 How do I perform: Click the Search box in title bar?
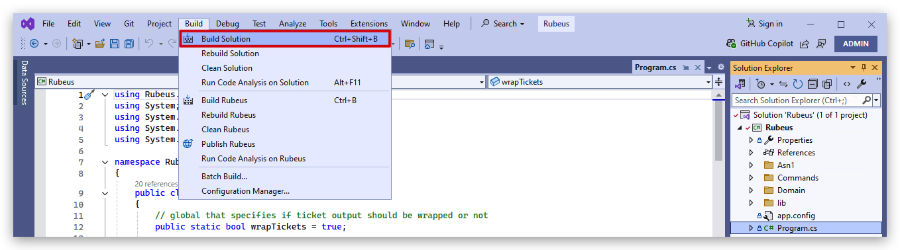(503, 23)
